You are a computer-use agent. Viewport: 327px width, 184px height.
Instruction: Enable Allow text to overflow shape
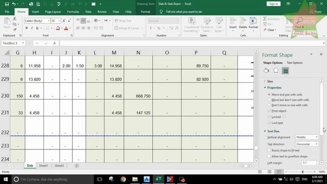[x=269, y=156]
